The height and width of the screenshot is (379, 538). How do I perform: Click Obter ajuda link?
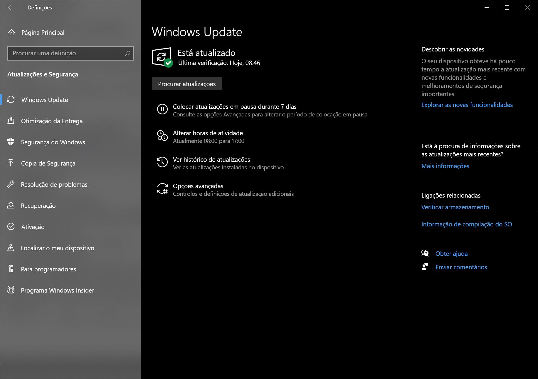(x=451, y=254)
